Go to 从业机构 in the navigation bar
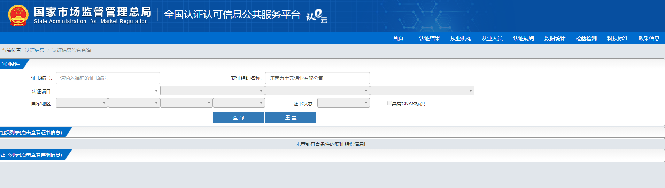The image size is (665, 188). [x=461, y=39]
